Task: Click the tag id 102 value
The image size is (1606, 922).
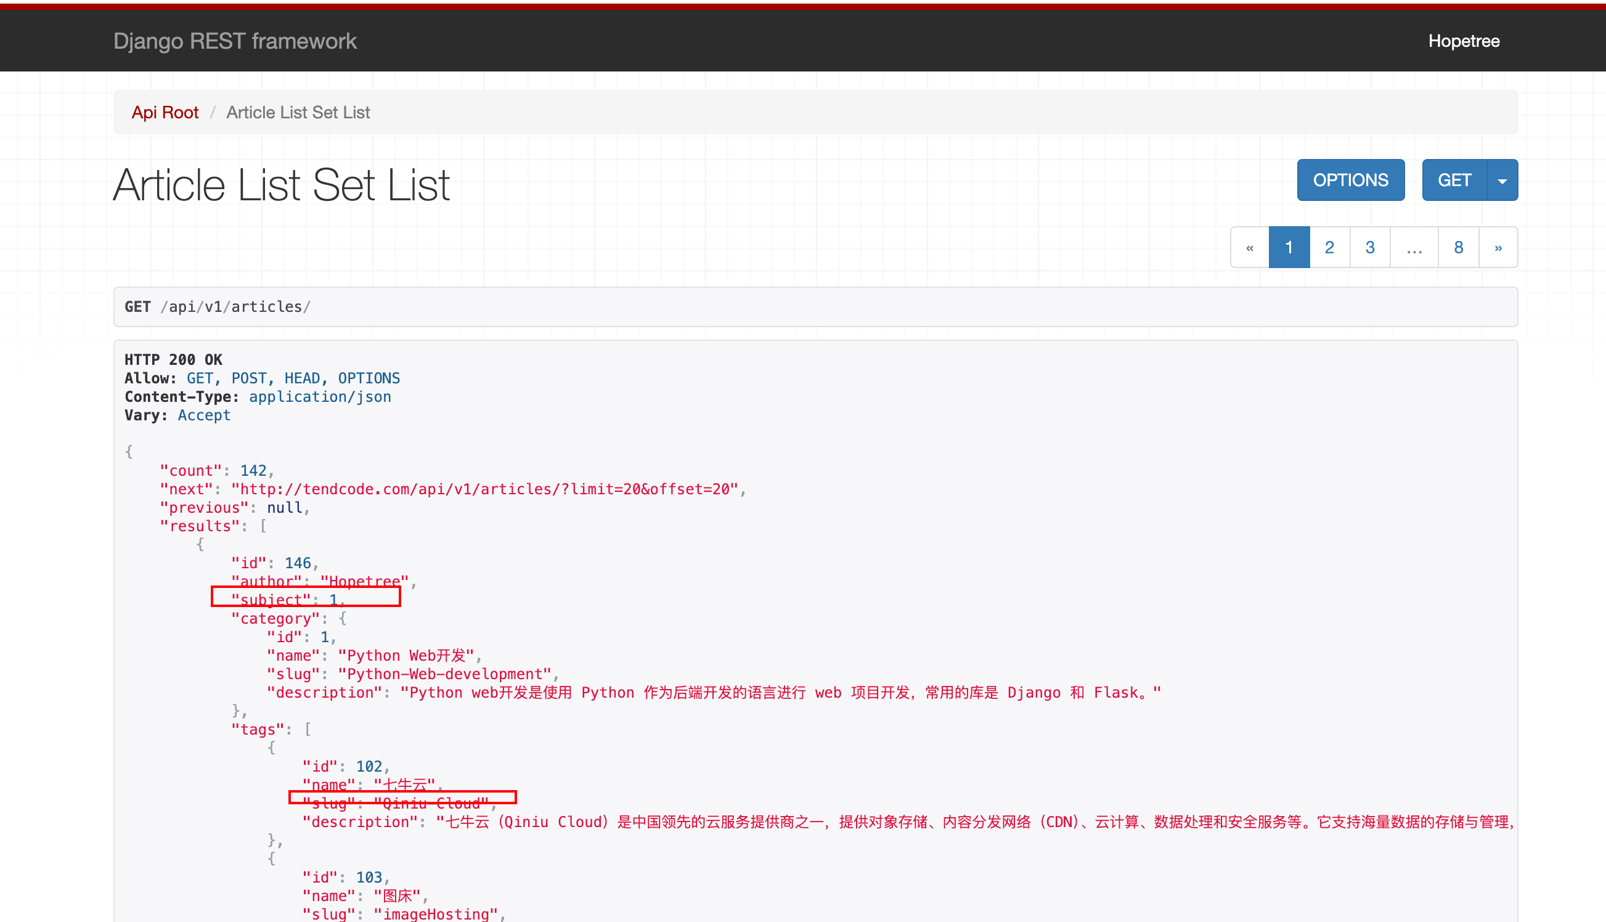Action: click(369, 766)
